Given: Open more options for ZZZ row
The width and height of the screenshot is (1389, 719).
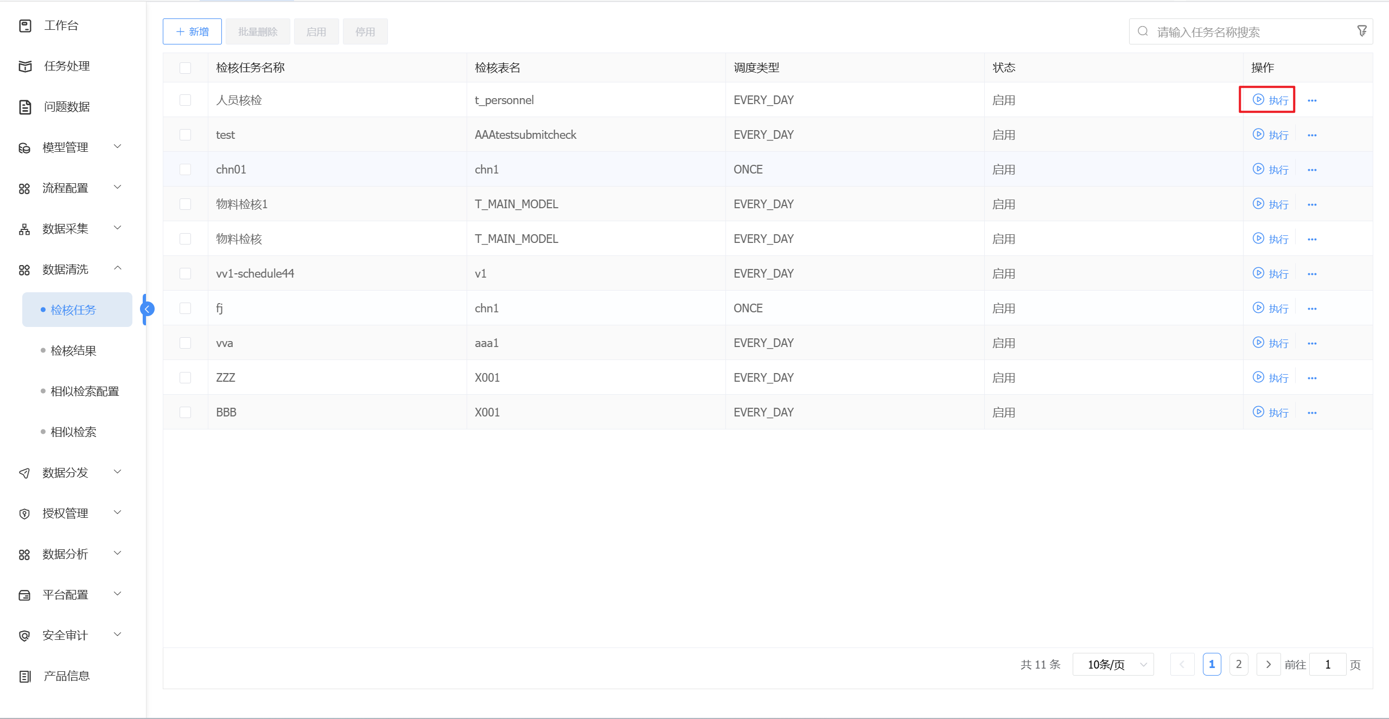Looking at the screenshot, I should point(1312,378).
